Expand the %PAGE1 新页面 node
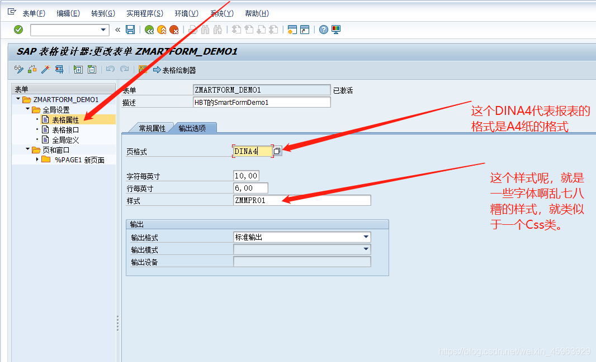Image resolution: width=596 pixels, height=362 pixels. 37,159
